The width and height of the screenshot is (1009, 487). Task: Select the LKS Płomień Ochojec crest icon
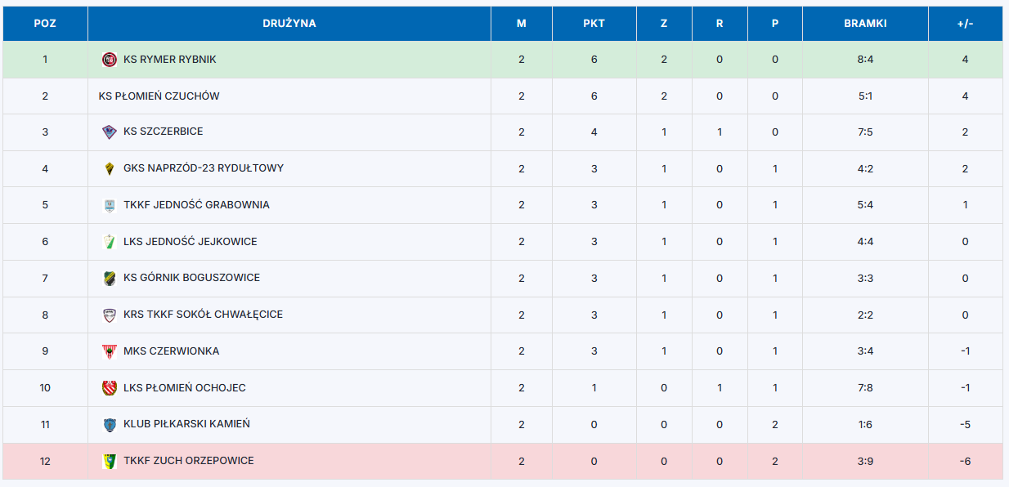coord(110,388)
